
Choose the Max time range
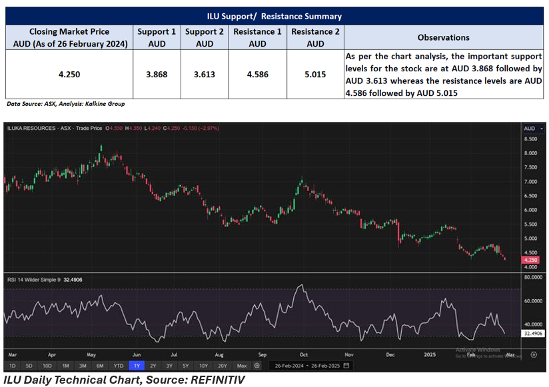pyautogui.click(x=242, y=366)
